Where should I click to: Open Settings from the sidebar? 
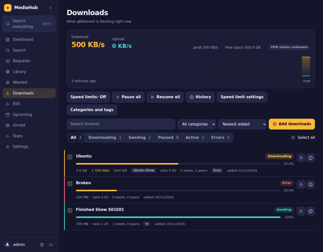coord(29,147)
